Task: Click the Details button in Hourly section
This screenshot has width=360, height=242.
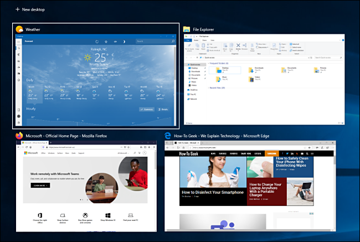Action: 163,109
